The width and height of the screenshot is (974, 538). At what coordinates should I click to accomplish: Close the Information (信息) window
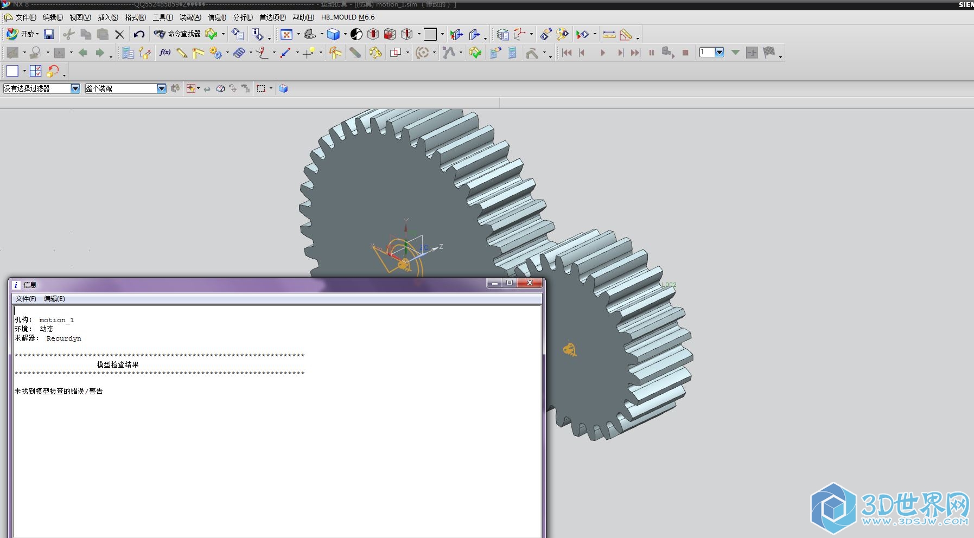pyautogui.click(x=530, y=283)
